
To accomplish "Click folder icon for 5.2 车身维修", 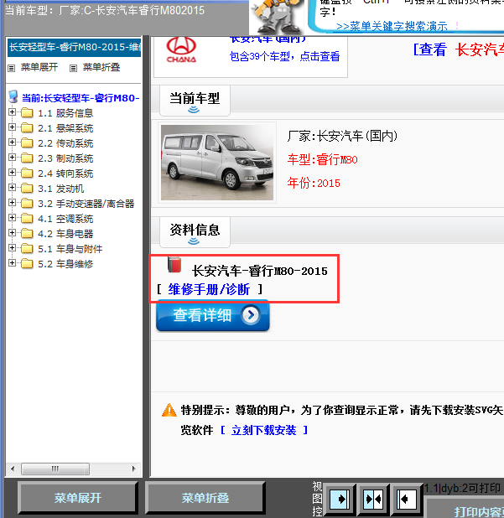I will (27, 264).
